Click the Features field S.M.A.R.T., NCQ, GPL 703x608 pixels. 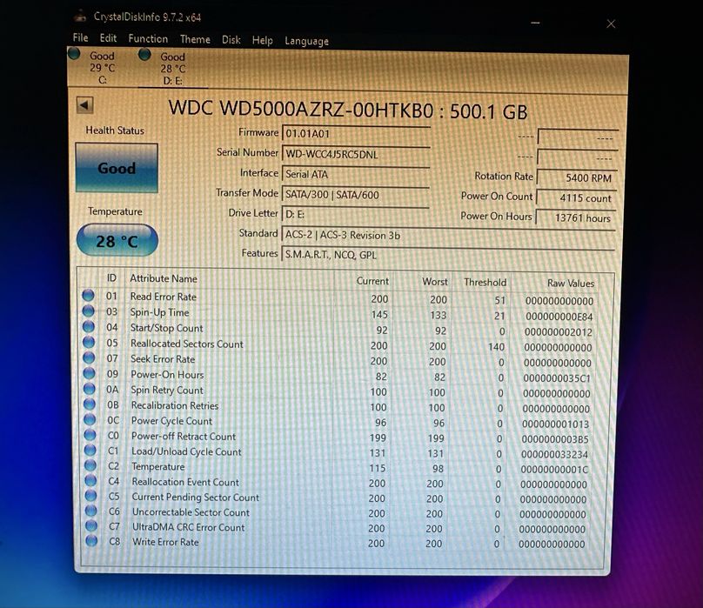(447, 255)
